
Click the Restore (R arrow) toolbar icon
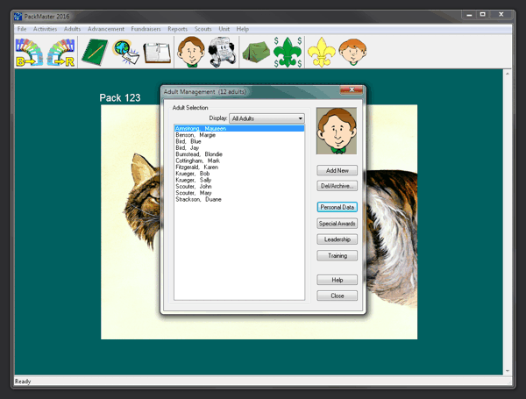coord(60,53)
